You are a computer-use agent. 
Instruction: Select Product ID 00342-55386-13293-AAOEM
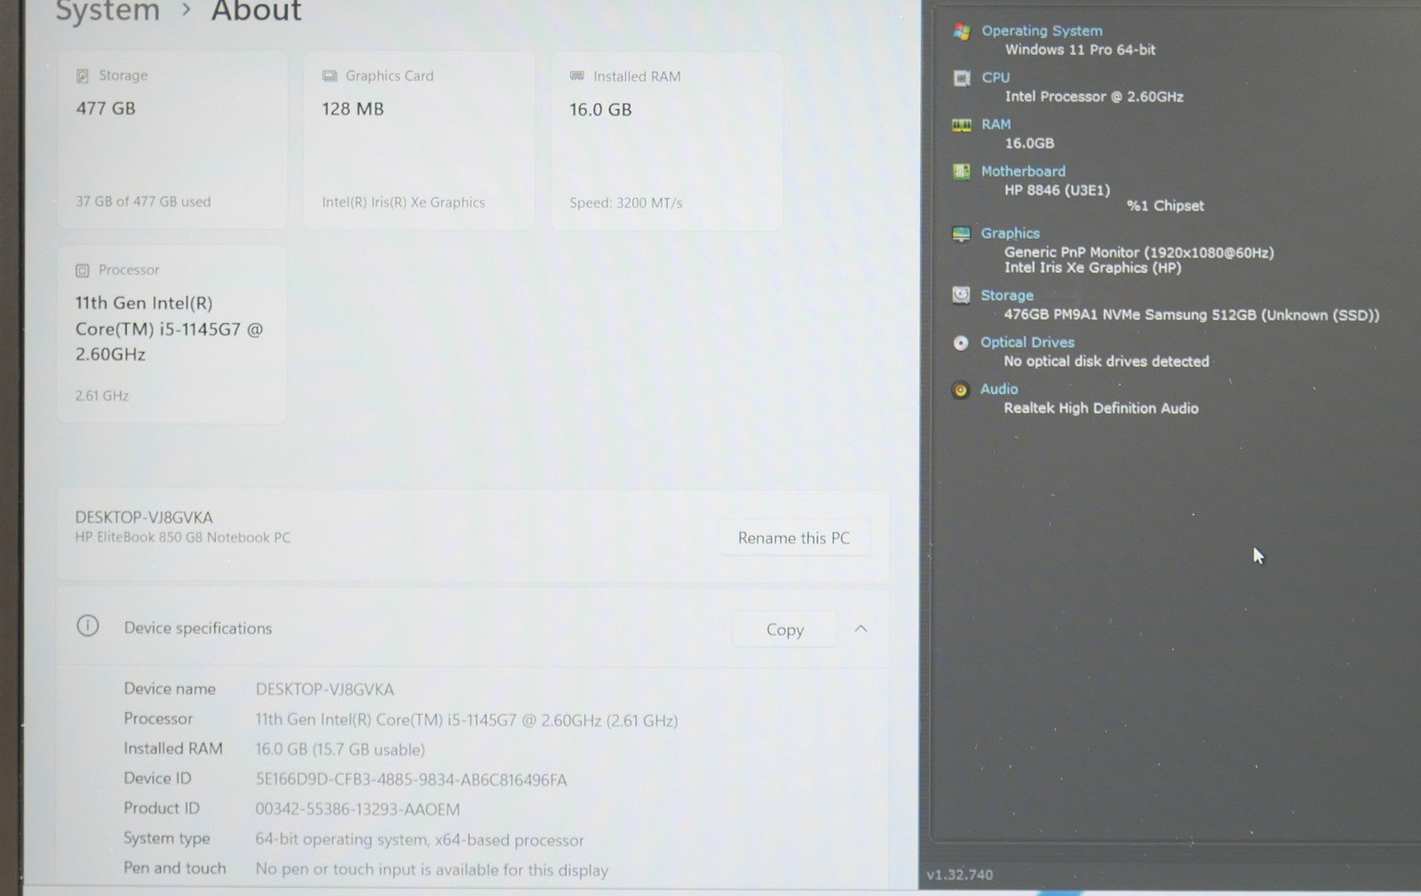358,810
